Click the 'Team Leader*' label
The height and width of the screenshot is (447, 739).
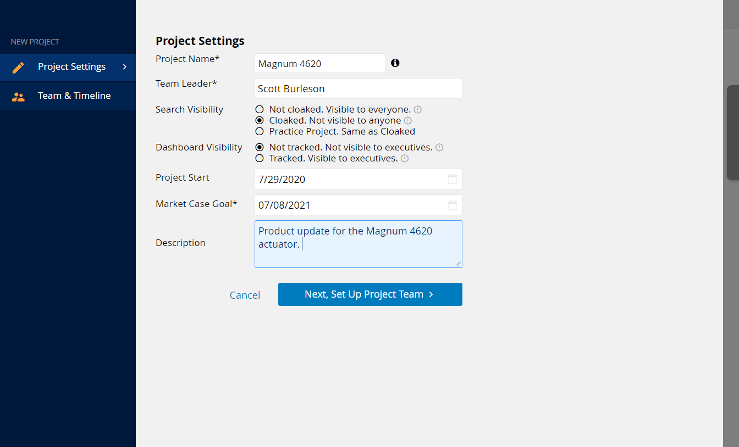click(186, 83)
